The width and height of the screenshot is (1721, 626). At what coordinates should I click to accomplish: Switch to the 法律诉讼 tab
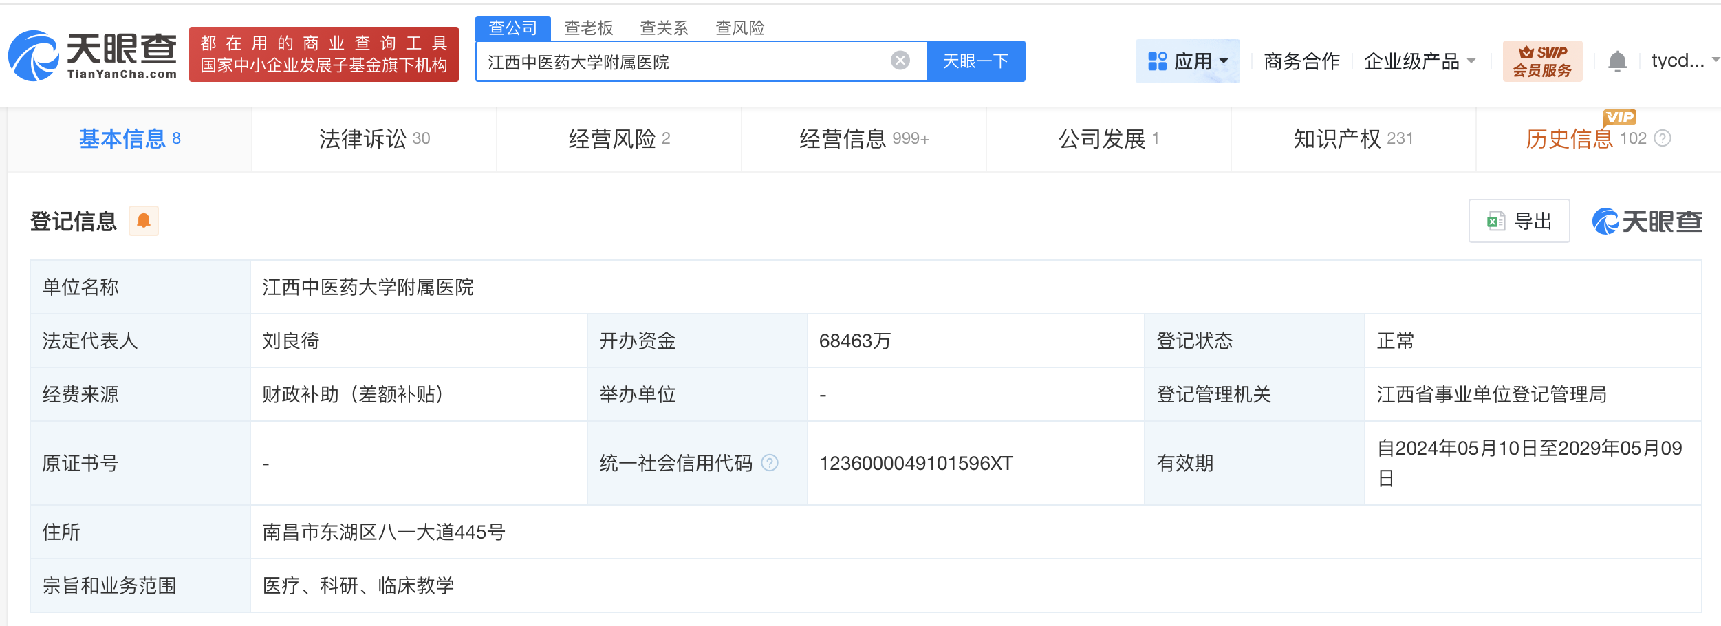tap(374, 139)
